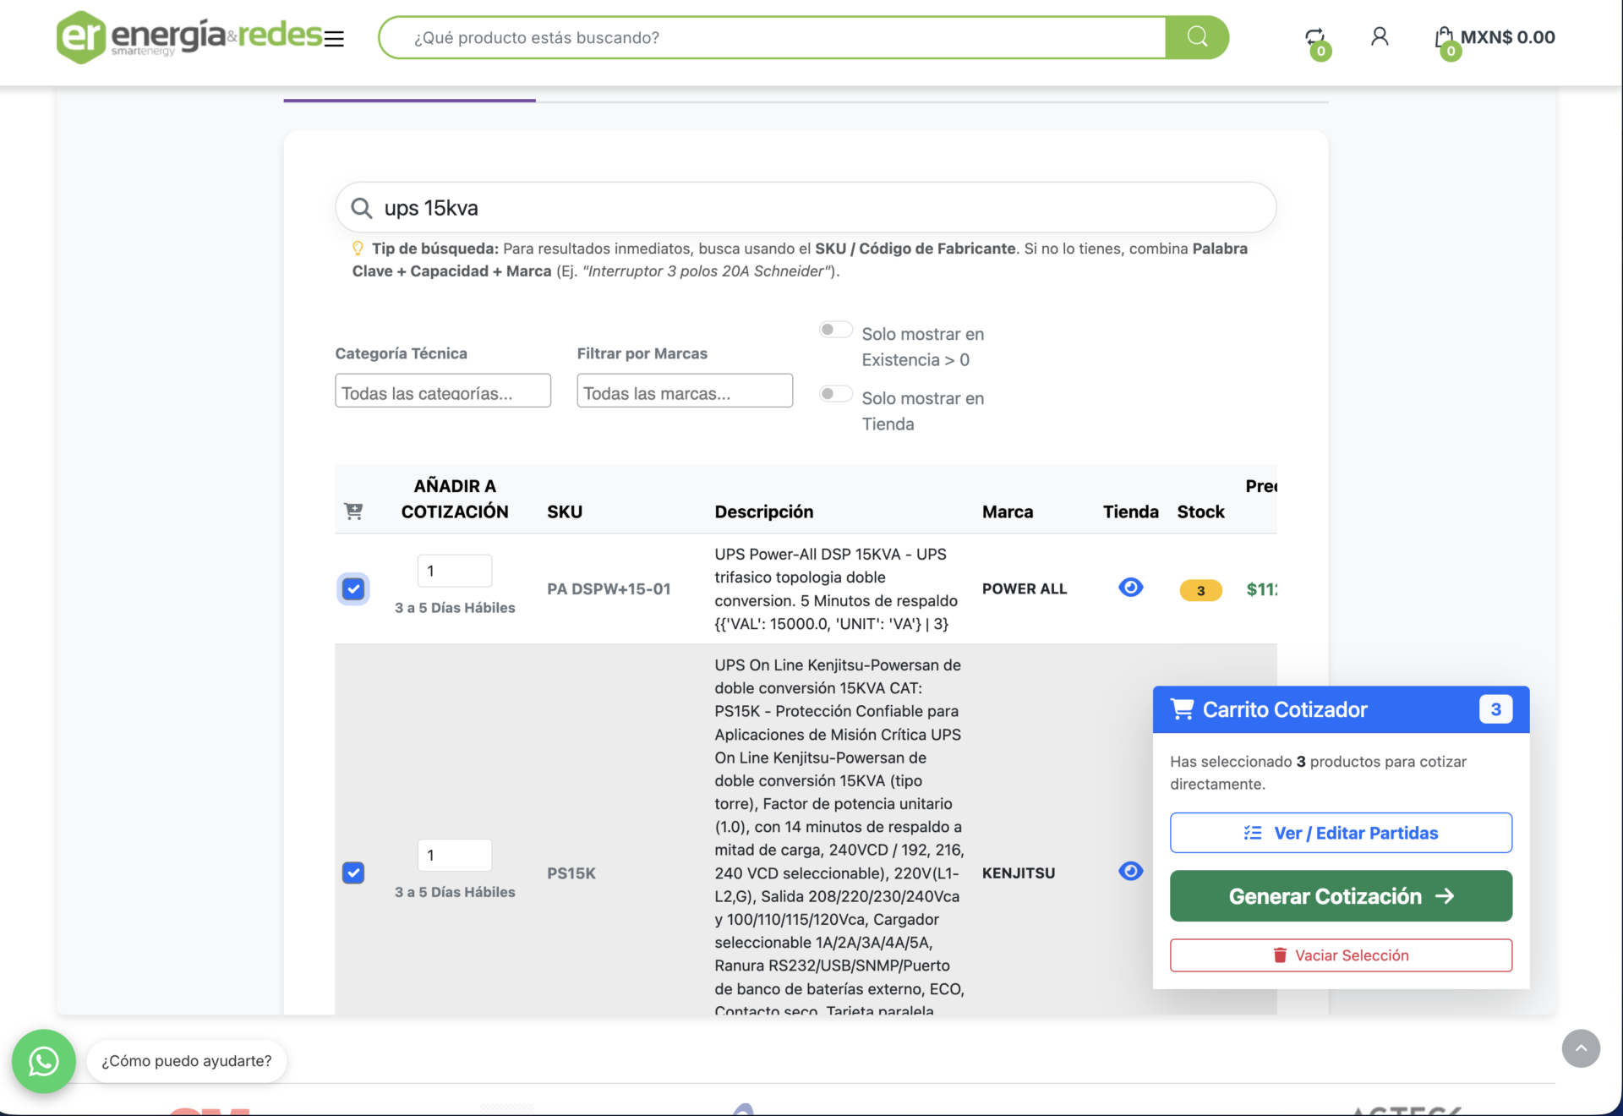
Task: Click Ver / Editar Partidas button
Action: pos(1341,833)
